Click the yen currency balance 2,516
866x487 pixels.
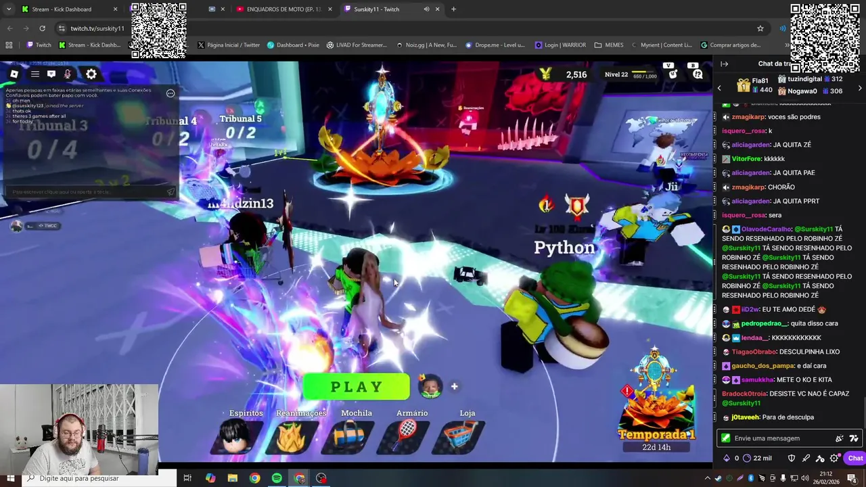pos(568,74)
